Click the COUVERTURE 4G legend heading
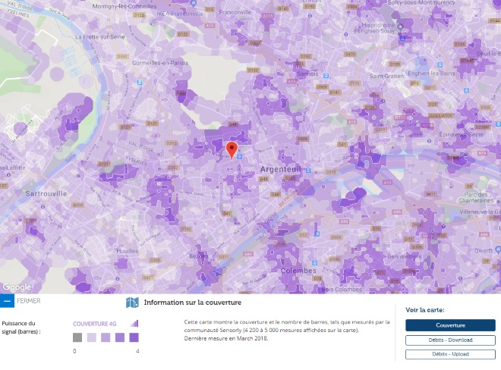The height and width of the screenshot is (370, 501). [x=95, y=324]
